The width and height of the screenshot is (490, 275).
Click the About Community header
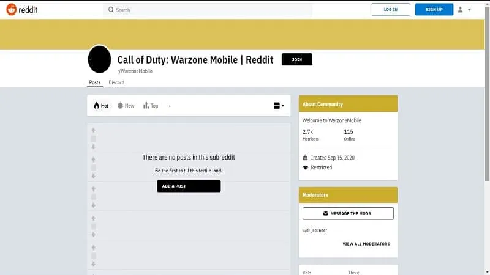coord(348,104)
